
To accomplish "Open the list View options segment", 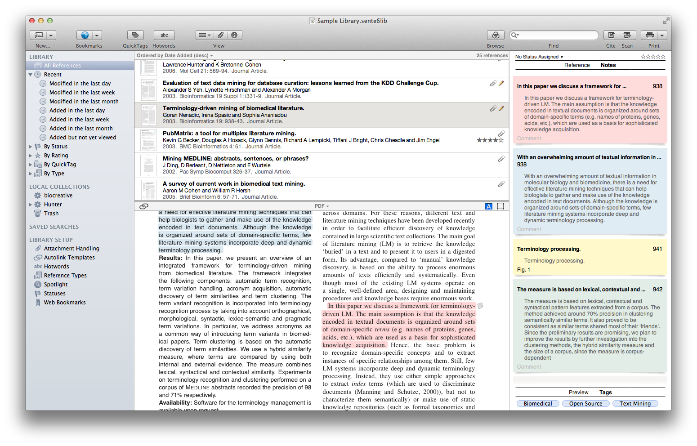I will 205,35.
